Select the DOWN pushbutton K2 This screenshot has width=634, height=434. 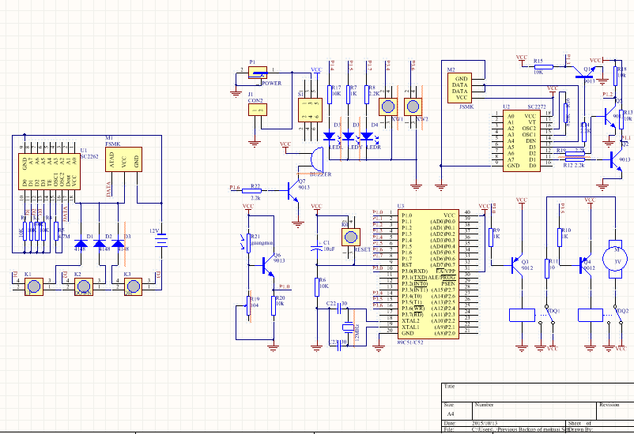[84, 286]
